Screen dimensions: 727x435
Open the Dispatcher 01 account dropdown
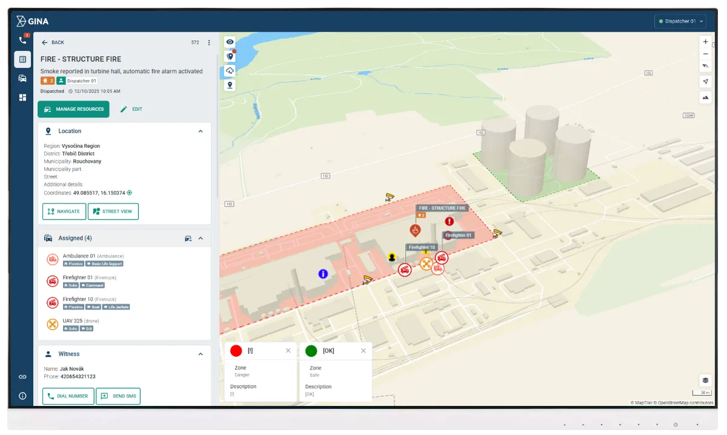point(680,21)
